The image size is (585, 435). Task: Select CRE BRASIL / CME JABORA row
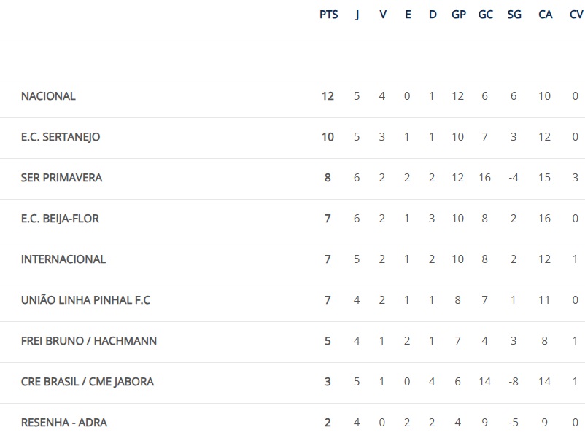point(292,383)
